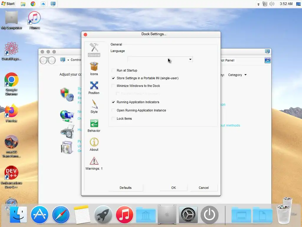This screenshot has width=302, height=227.
Task: Enable Minimize Windows to the Dock
Action: (113, 86)
